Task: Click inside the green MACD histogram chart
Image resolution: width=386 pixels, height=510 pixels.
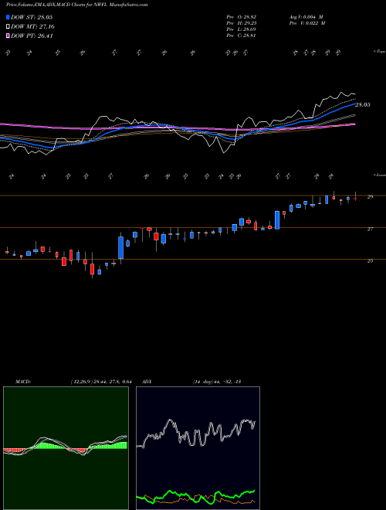Action: [x=66, y=448]
